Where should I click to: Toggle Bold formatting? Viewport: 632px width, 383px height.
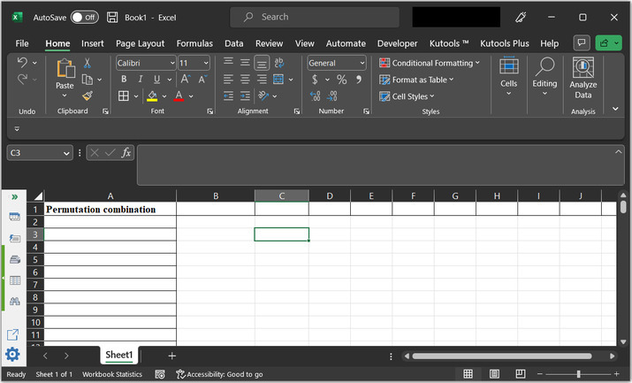[123, 80]
